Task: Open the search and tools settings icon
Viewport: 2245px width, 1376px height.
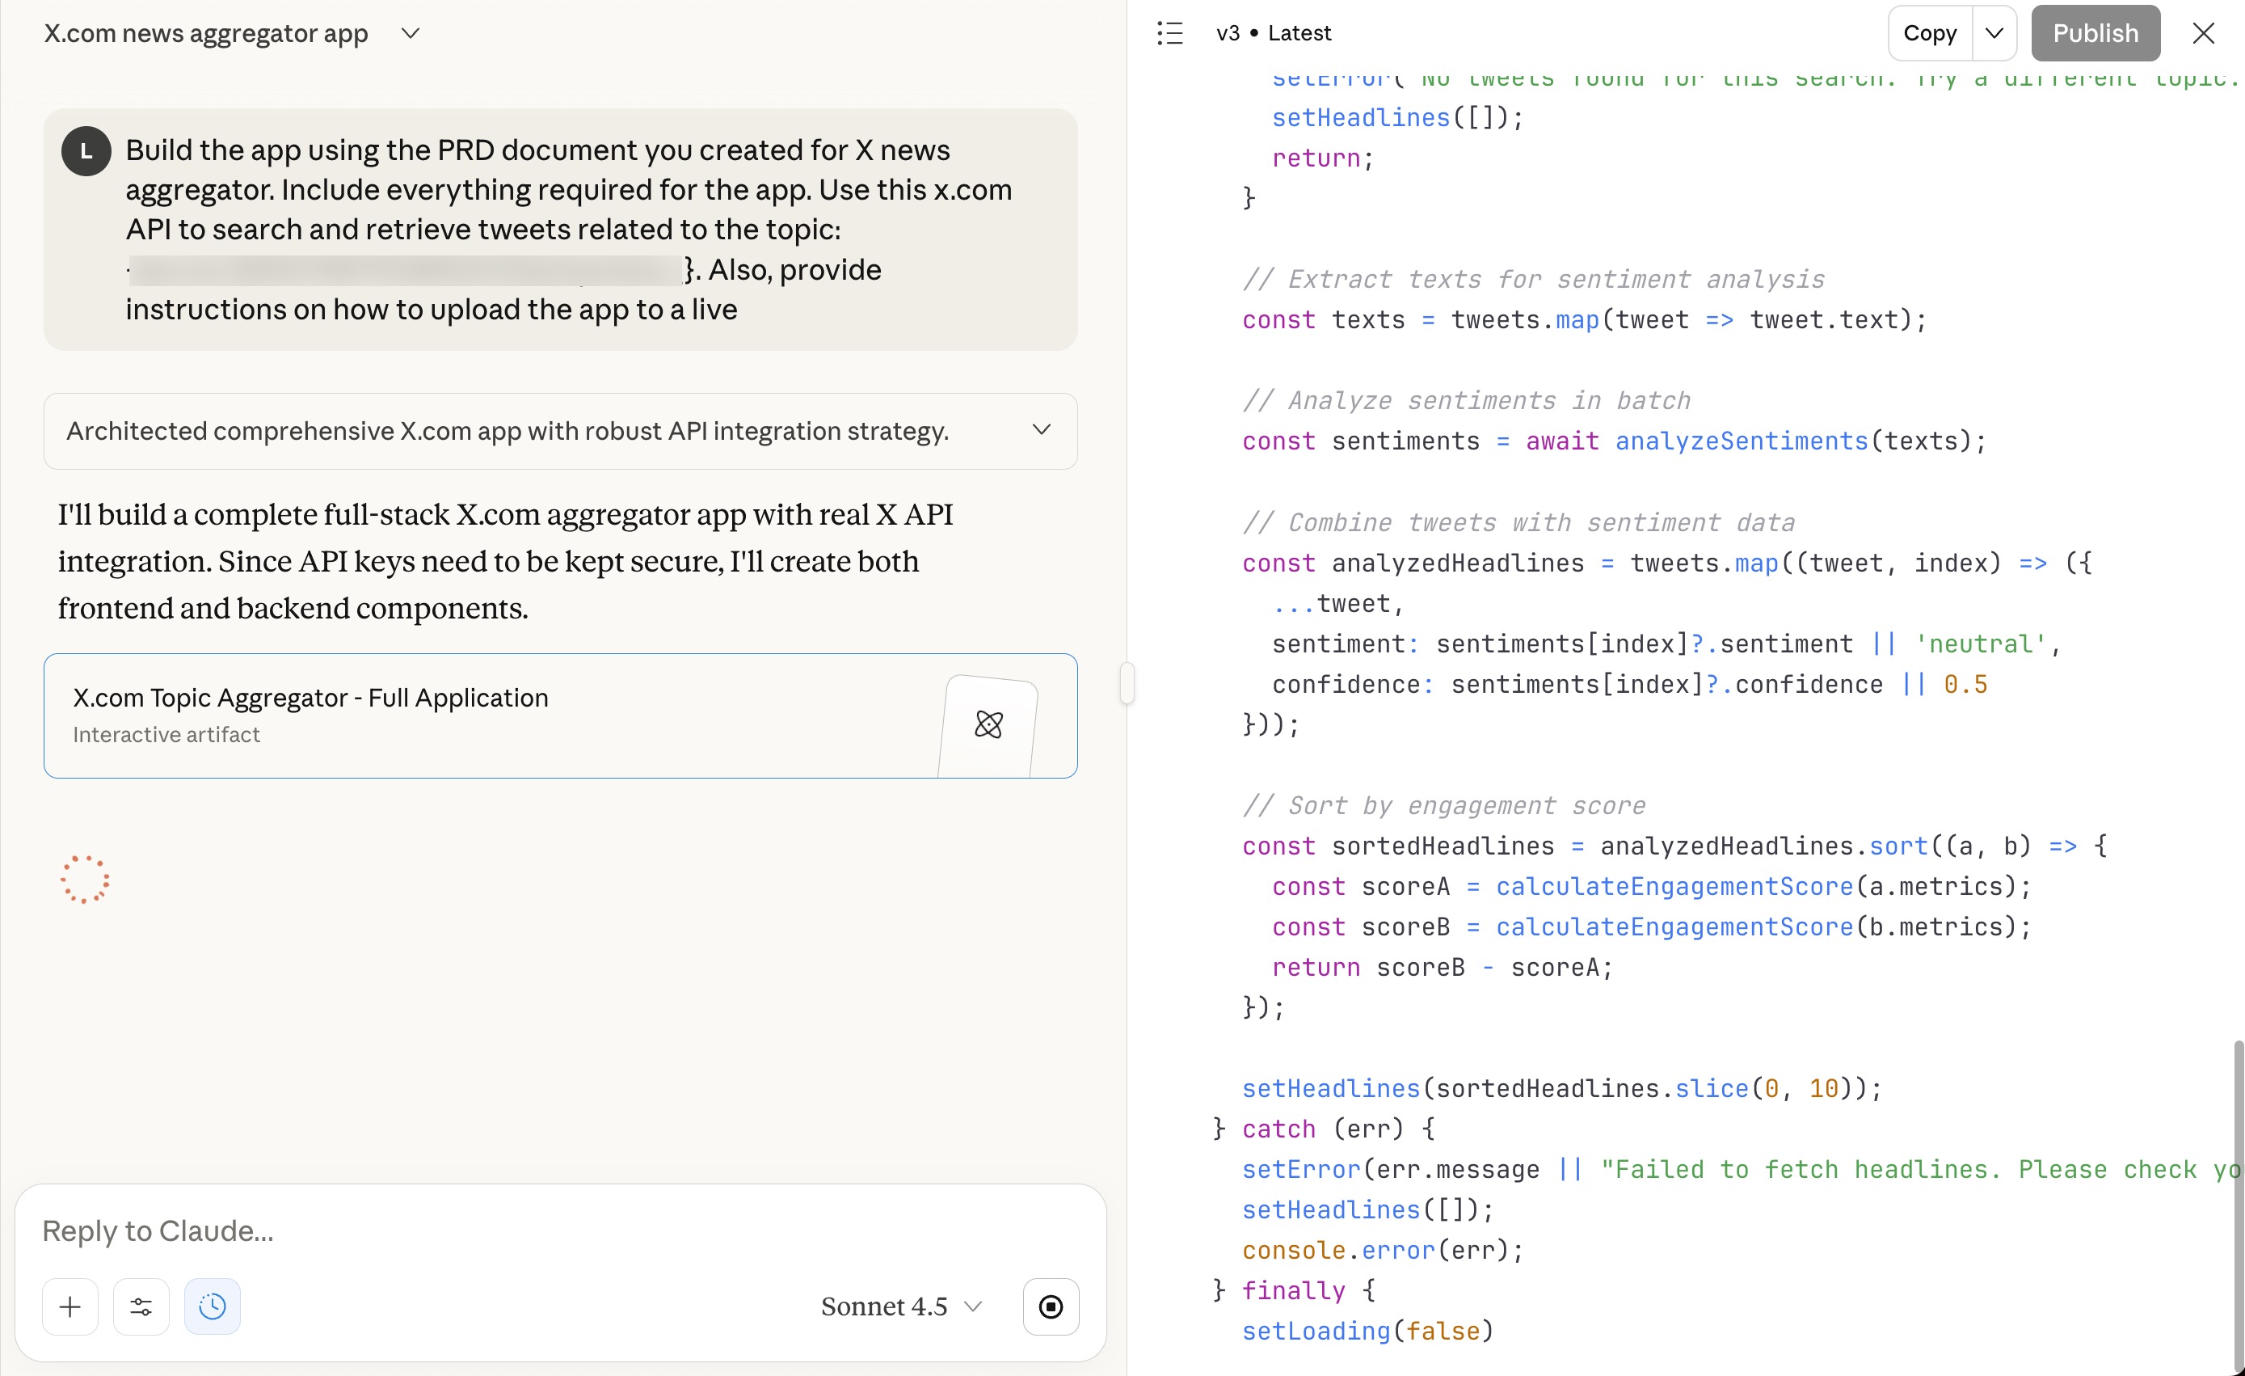Action: pos(141,1306)
